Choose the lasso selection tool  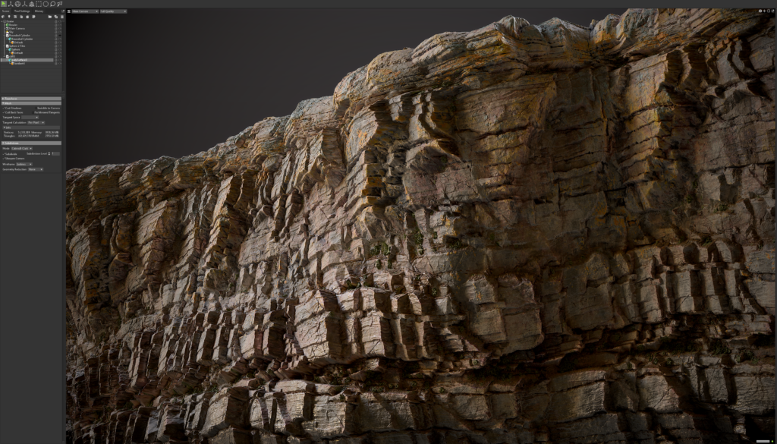[x=52, y=4]
